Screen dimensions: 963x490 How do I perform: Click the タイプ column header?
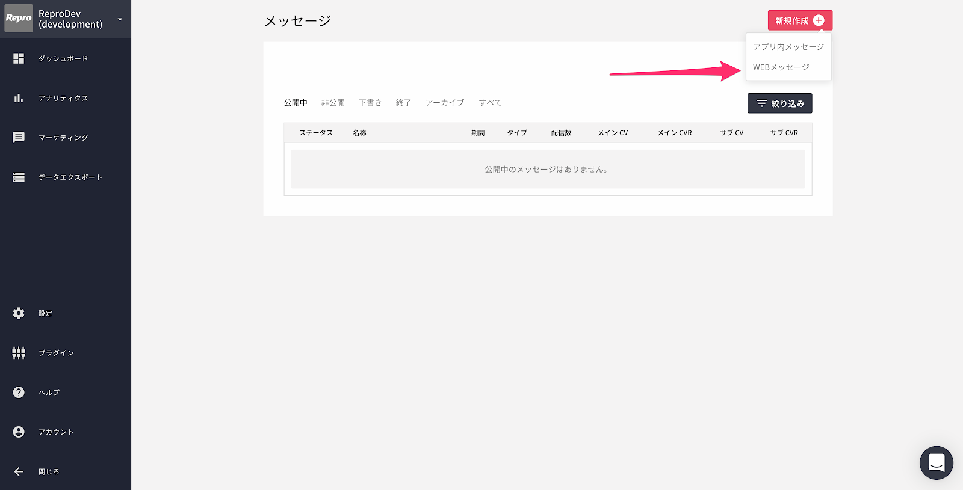point(517,133)
